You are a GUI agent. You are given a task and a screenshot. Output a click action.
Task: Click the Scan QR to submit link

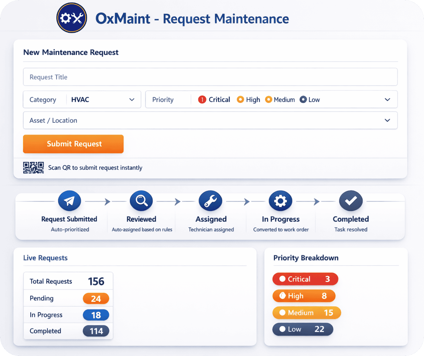click(x=95, y=167)
